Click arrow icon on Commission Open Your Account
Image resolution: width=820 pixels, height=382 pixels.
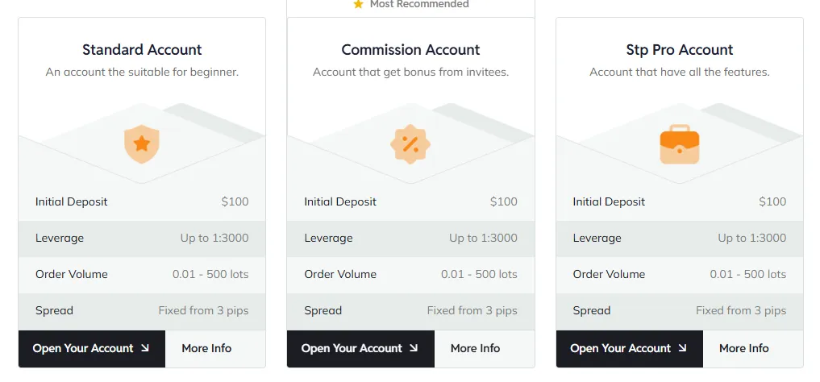coord(414,348)
